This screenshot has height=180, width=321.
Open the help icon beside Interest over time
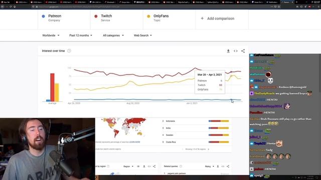tap(69, 51)
